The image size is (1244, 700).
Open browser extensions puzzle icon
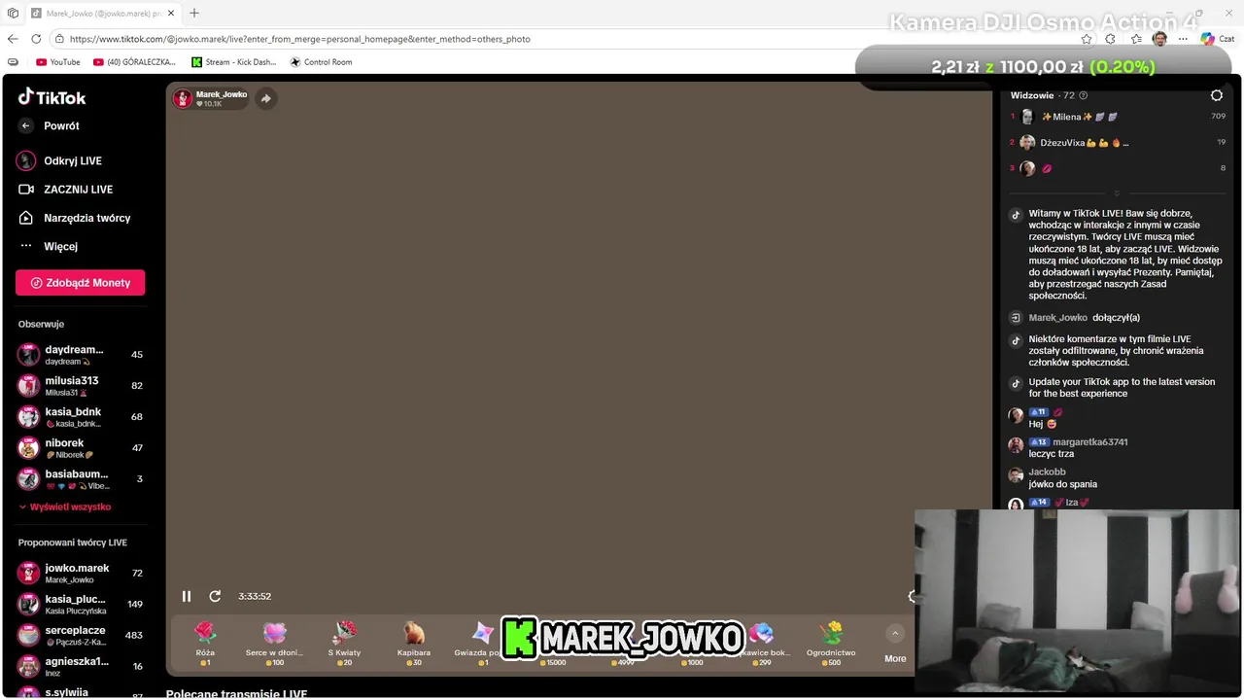click(1111, 39)
